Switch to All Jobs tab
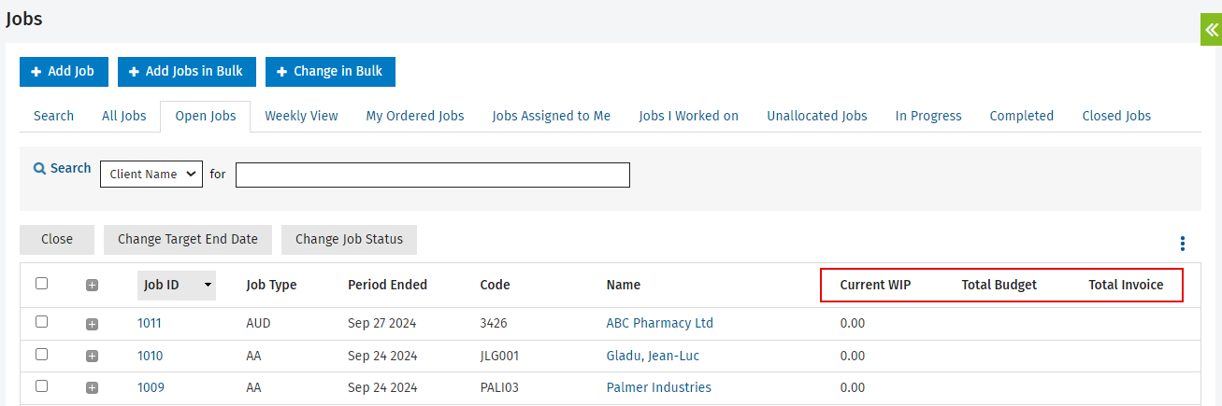Screen dimensions: 1222x406 point(124,117)
